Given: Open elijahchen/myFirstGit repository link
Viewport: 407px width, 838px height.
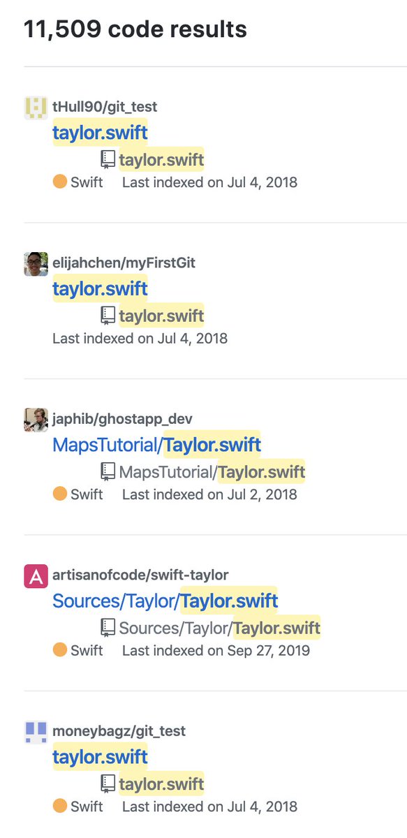Looking at the screenshot, I should (x=124, y=263).
